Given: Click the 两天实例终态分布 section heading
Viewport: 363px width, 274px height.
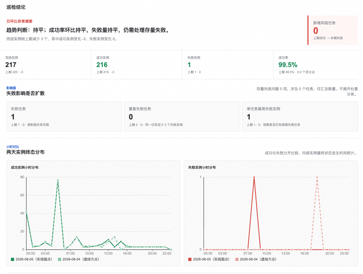Looking at the screenshot, I should (26, 152).
